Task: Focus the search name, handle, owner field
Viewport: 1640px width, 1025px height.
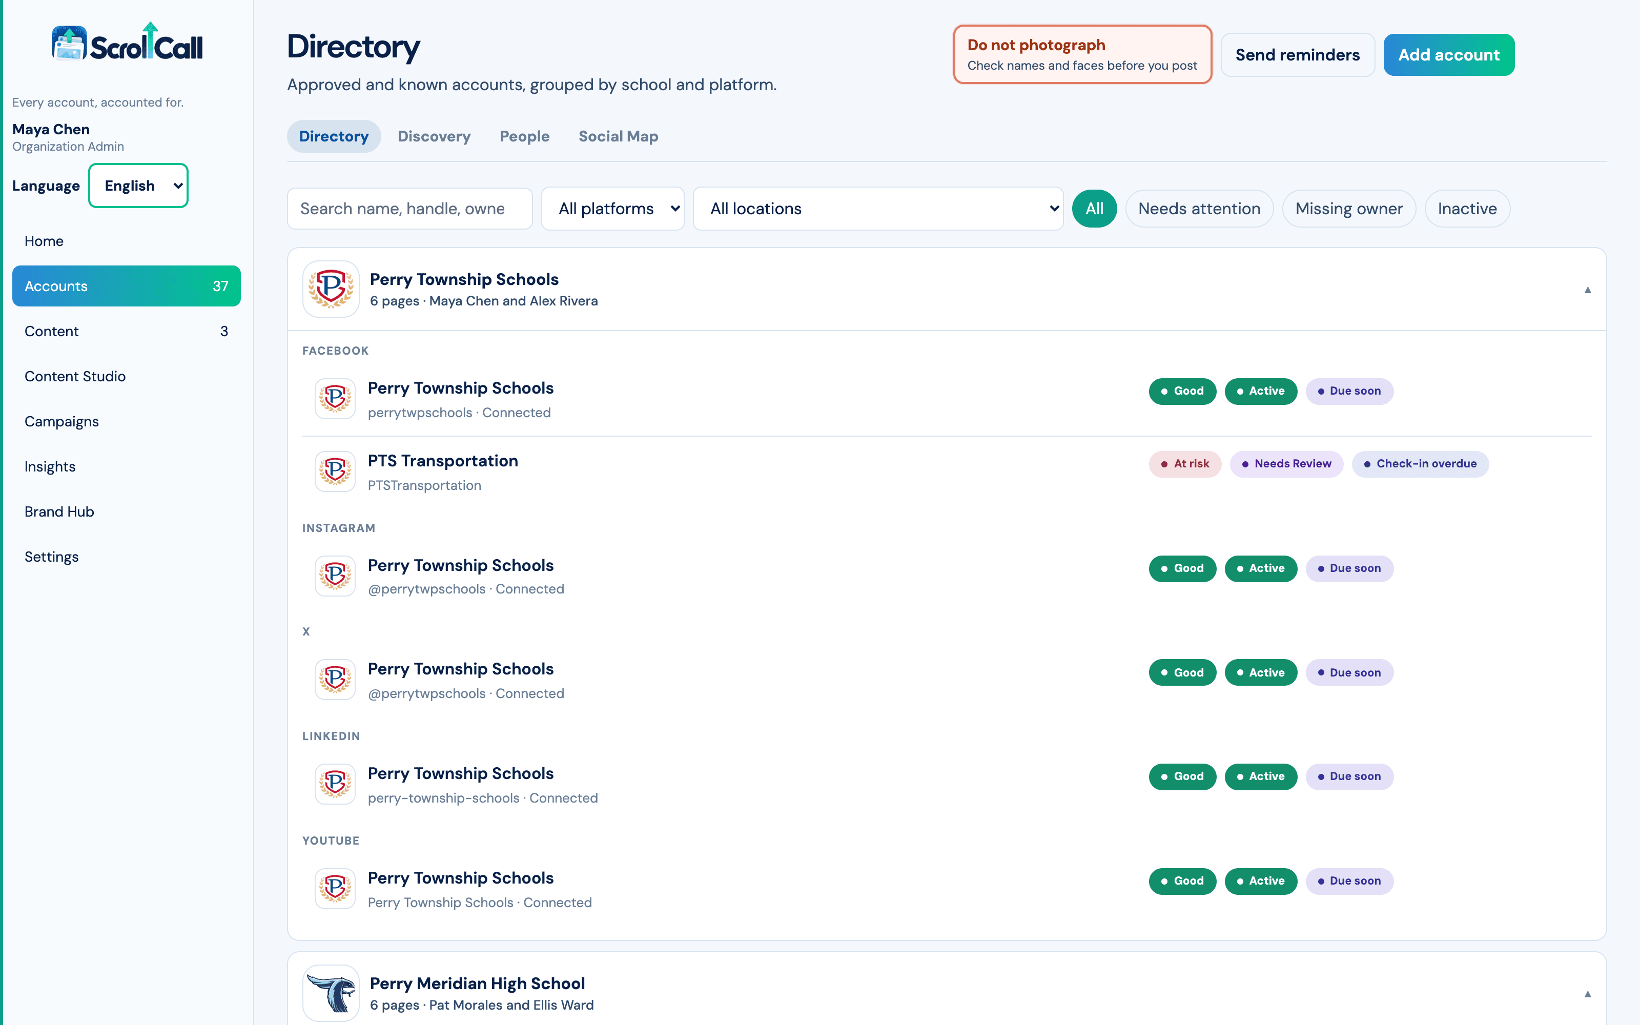Action: 409,209
